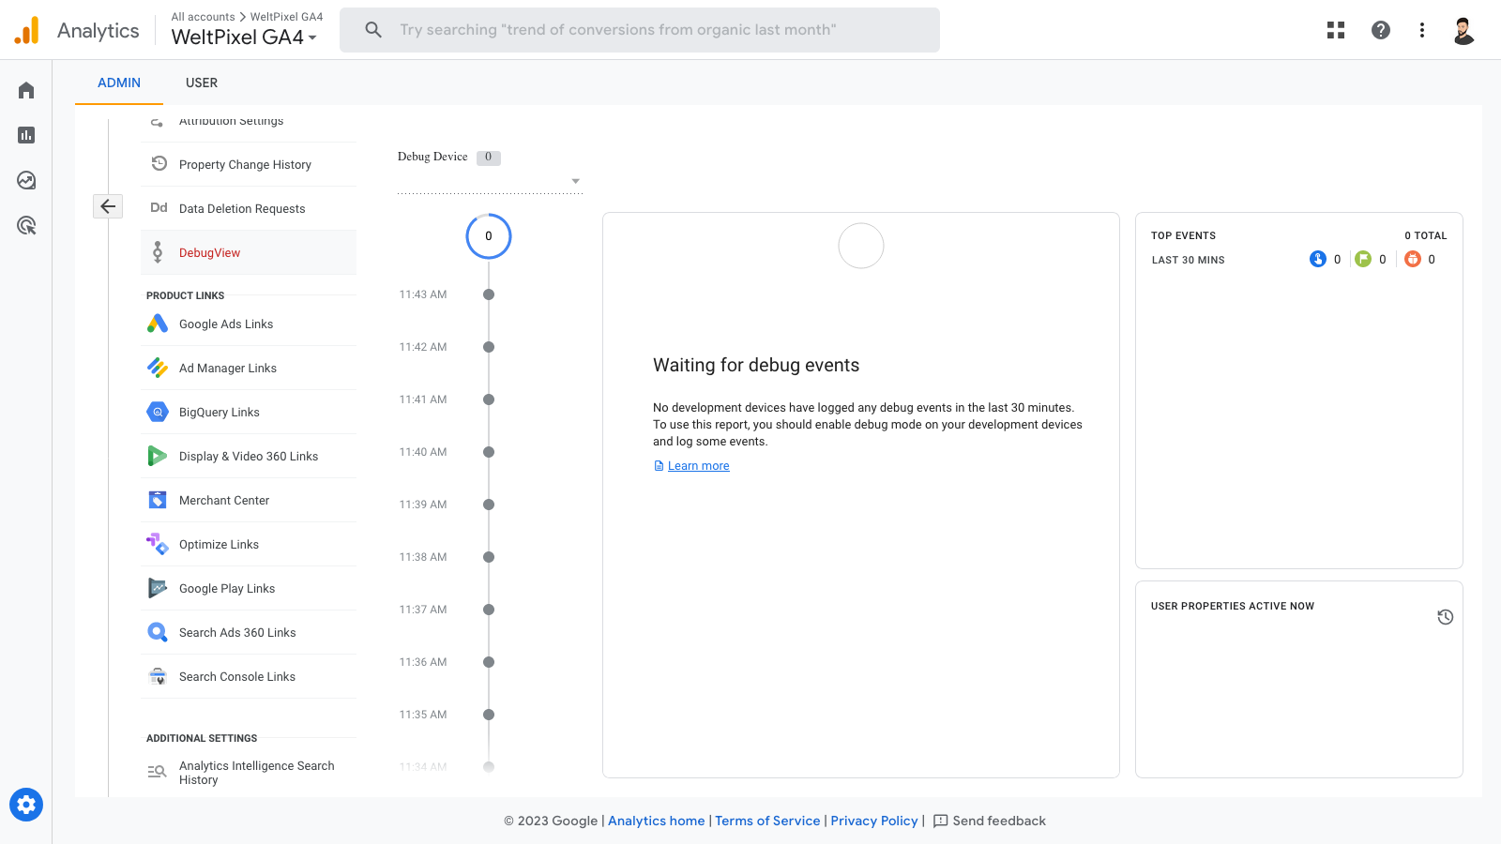The image size is (1501, 844).
Task: Click the green conversions flag icon
Action: click(x=1363, y=259)
